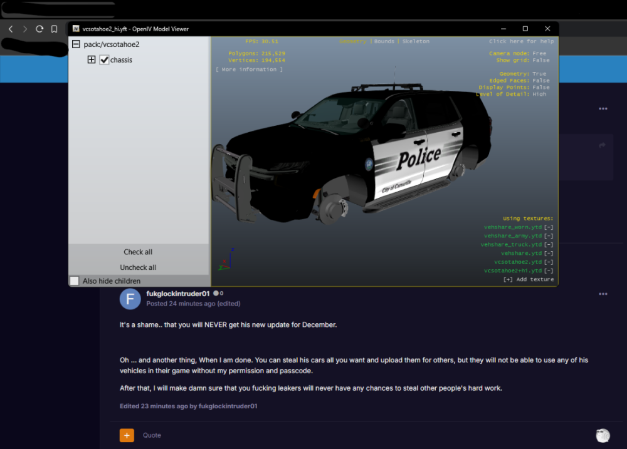627x449 pixels.
Task: Uncheck the chassis model checkbox
Action: click(105, 59)
